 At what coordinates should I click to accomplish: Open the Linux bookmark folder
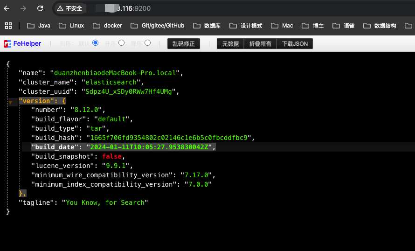(71, 26)
